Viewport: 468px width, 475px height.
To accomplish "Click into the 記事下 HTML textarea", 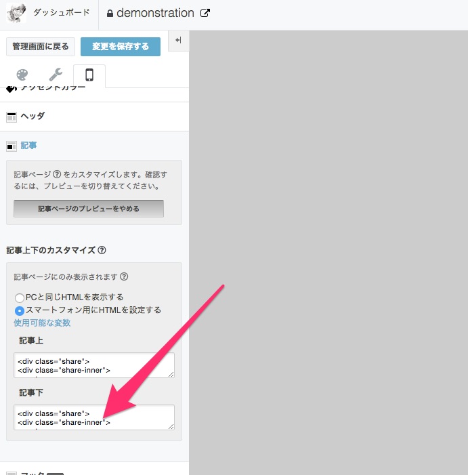I will [94, 417].
